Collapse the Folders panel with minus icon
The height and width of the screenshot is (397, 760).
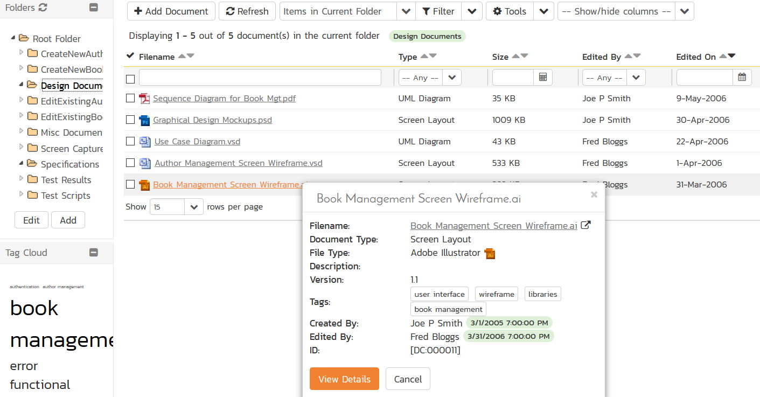[94, 8]
